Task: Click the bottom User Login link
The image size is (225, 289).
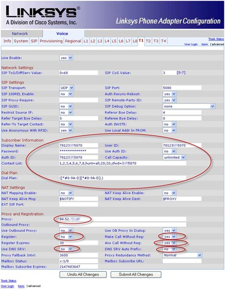Action: (7, 286)
